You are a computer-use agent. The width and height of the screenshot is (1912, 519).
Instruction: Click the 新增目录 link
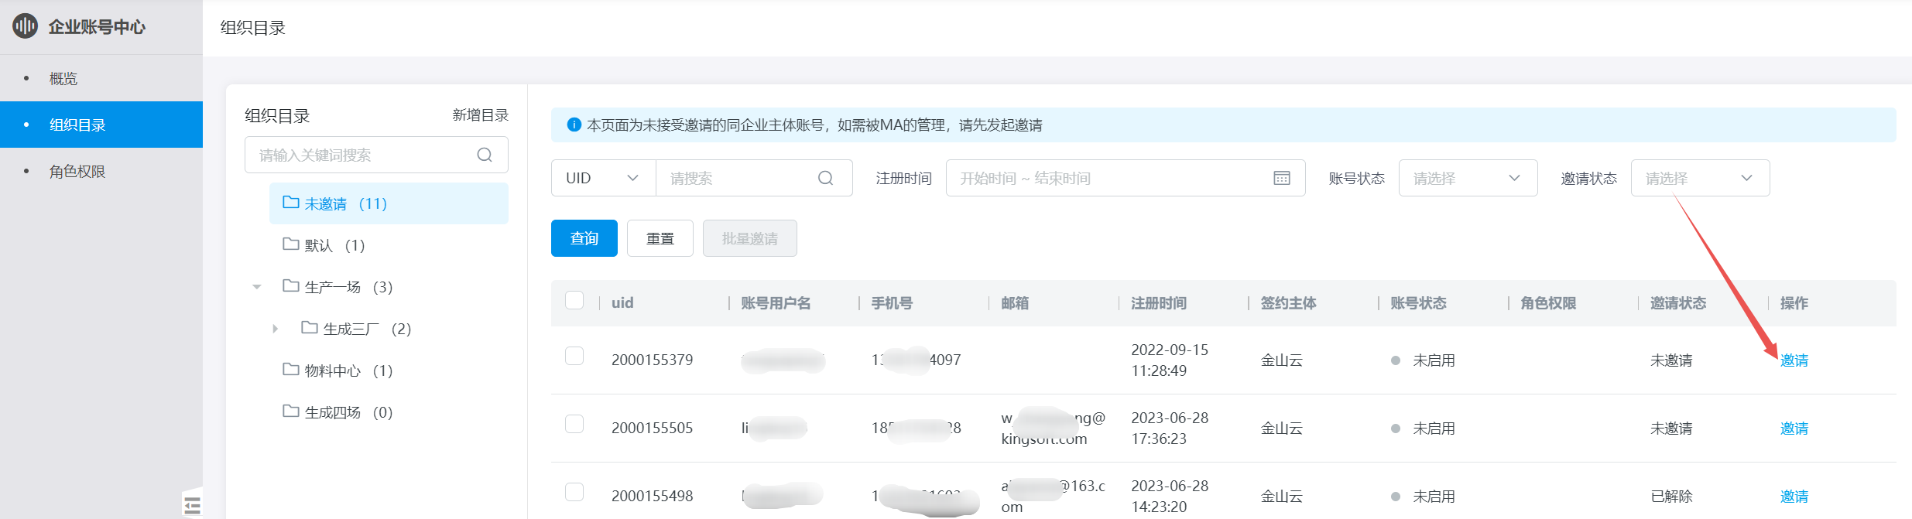point(481,115)
